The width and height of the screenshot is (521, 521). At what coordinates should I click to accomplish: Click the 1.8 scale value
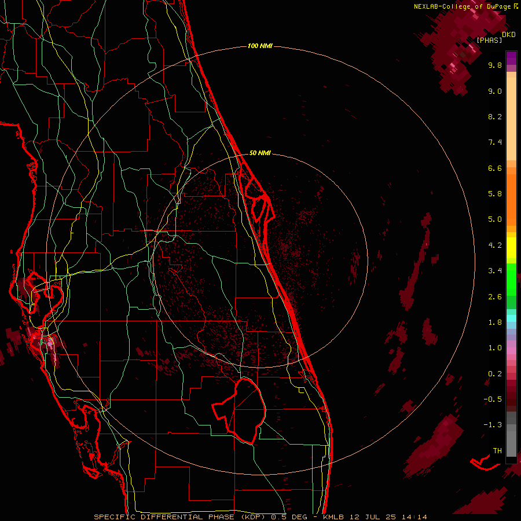click(x=495, y=322)
